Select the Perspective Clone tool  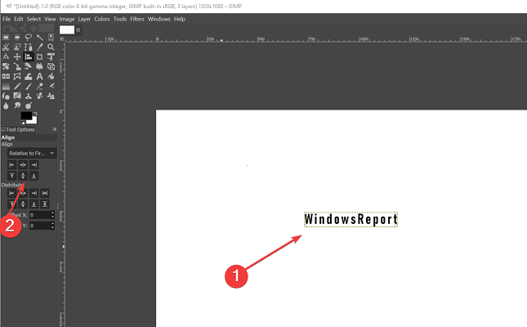(x=51, y=96)
